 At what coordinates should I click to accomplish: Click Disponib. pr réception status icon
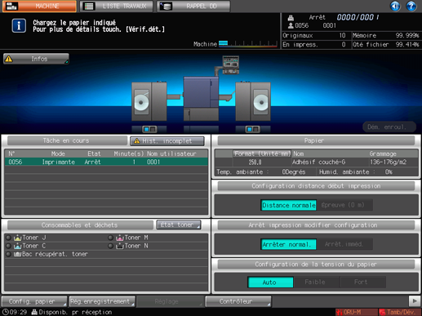(34, 312)
